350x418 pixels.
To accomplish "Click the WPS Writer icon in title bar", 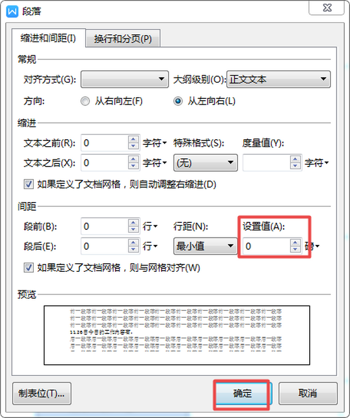I will [x=12, y=12].
